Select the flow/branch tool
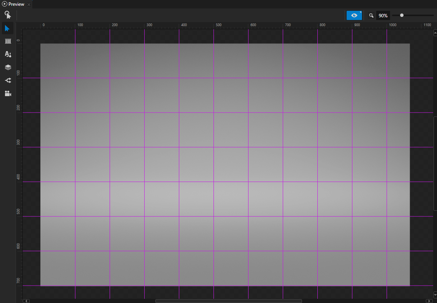The image size is (437, 303). click(8, 80)
